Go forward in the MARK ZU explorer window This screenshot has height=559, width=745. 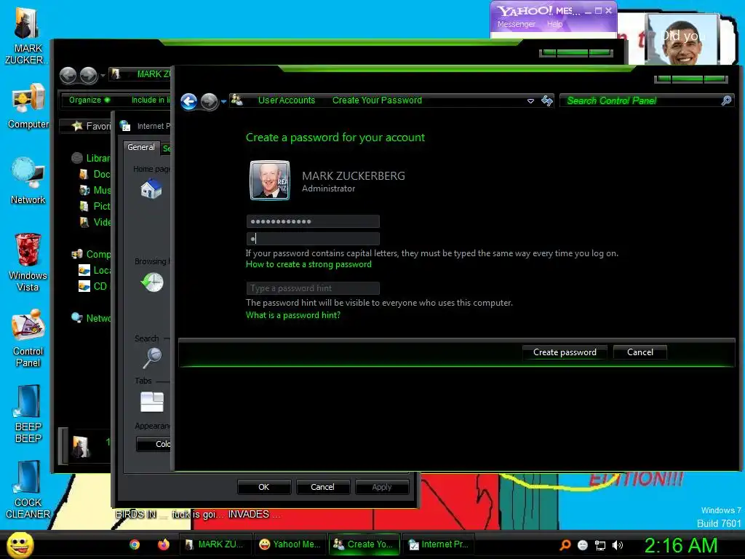(88, 75)
